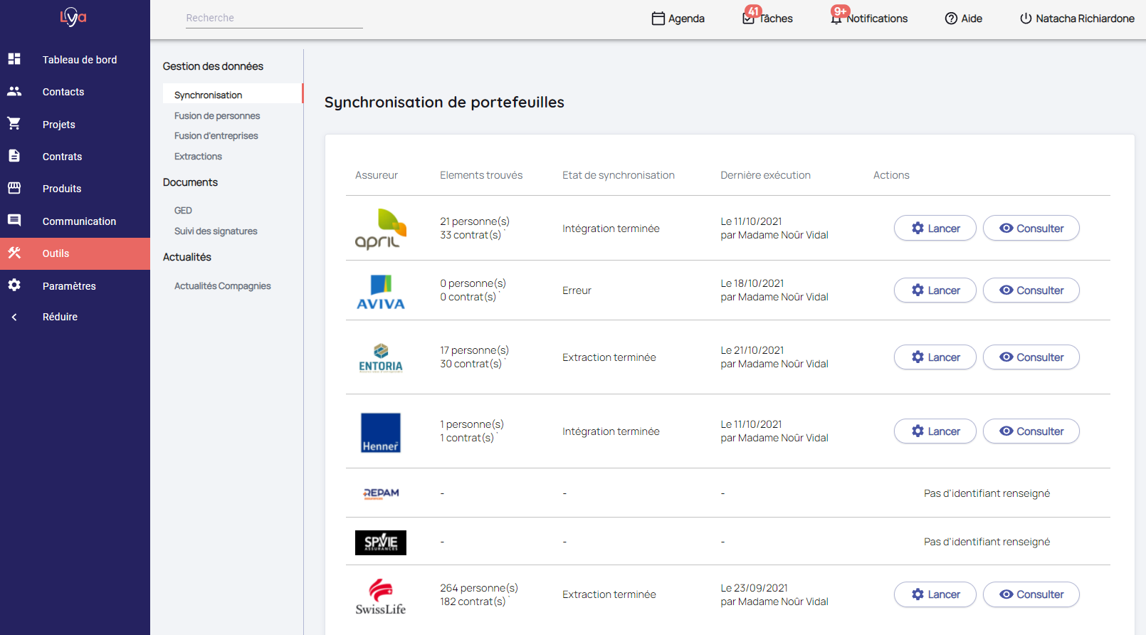Screen dimensions: 1146x635
Task: Click the Contacts people icon
Action: click(14, 91)
